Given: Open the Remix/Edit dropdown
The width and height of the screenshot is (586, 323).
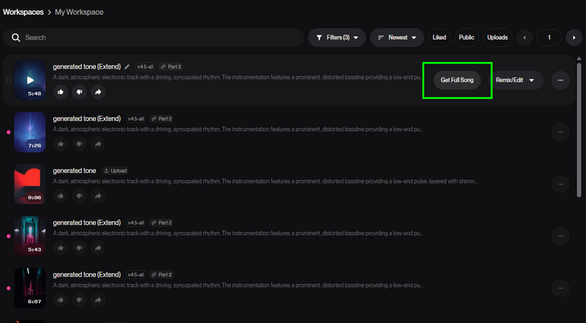Looking at the screenshot, I should coord(517,80).
